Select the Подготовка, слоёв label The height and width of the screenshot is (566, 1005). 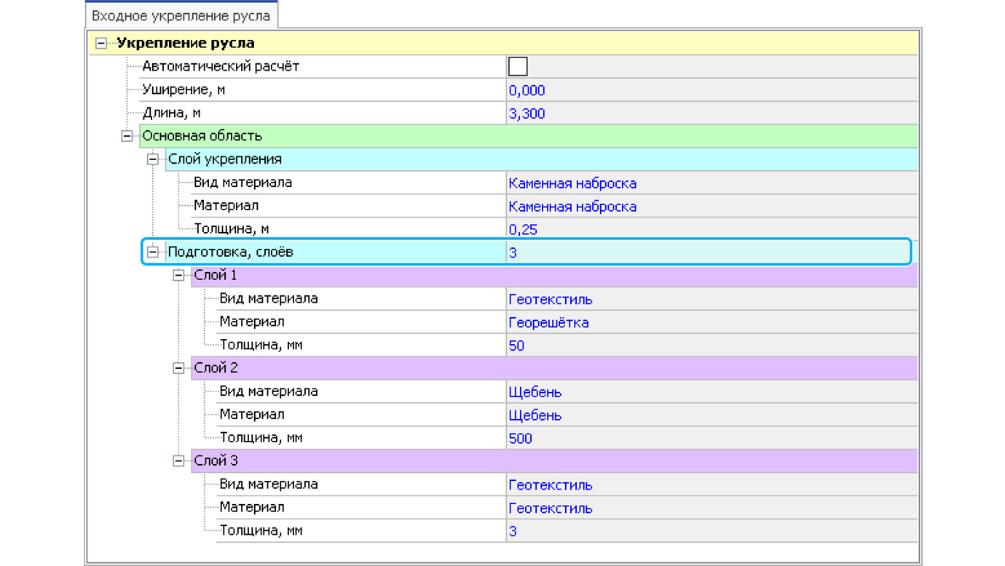coord(230,252)
